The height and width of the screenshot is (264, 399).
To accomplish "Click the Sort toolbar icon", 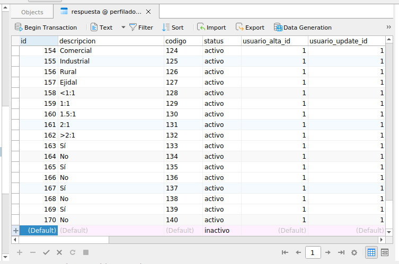I will 173,28.
